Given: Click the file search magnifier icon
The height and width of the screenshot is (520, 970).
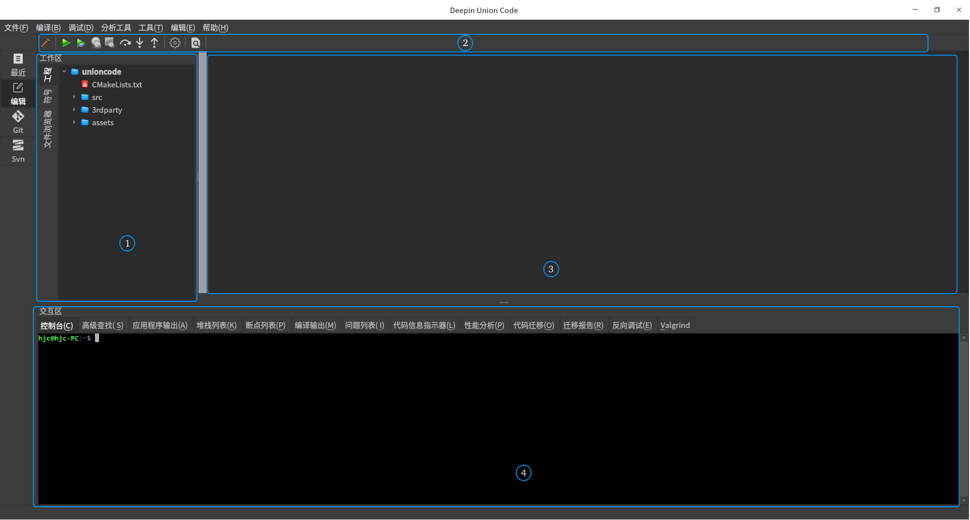Looking at the screenshot, I should 196,43.
